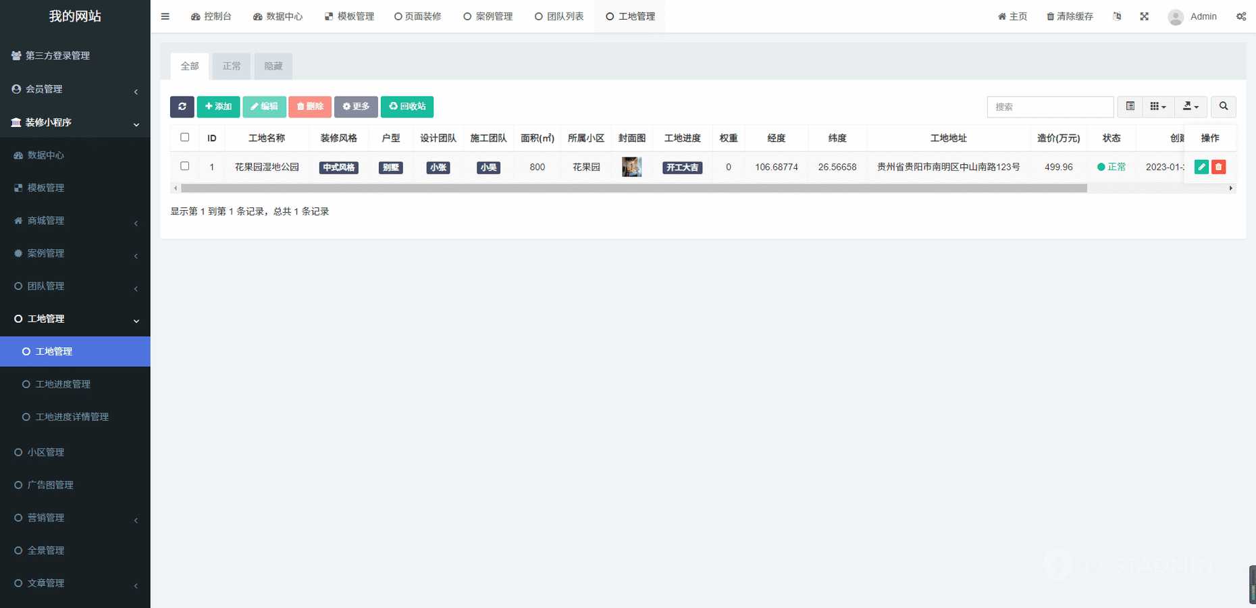Open the 回收站 recycle bin button
Image resolution: width=1256 pixels, height=608 pixels.
pos(407,107)
